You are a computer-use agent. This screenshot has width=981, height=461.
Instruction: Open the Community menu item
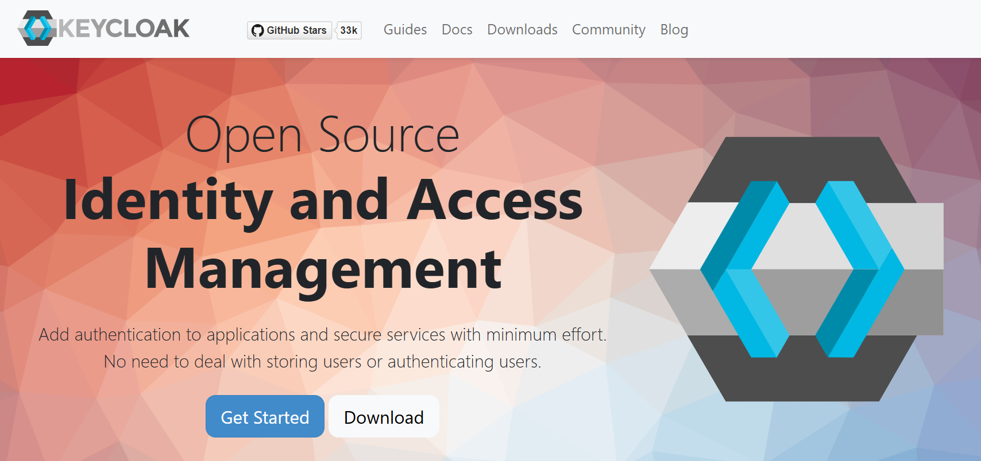tap(608, 30)
